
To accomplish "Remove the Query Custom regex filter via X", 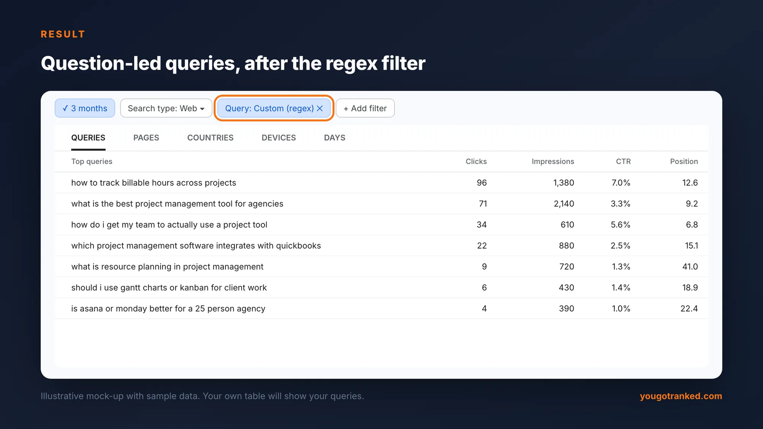I will (x=320, y=108).
